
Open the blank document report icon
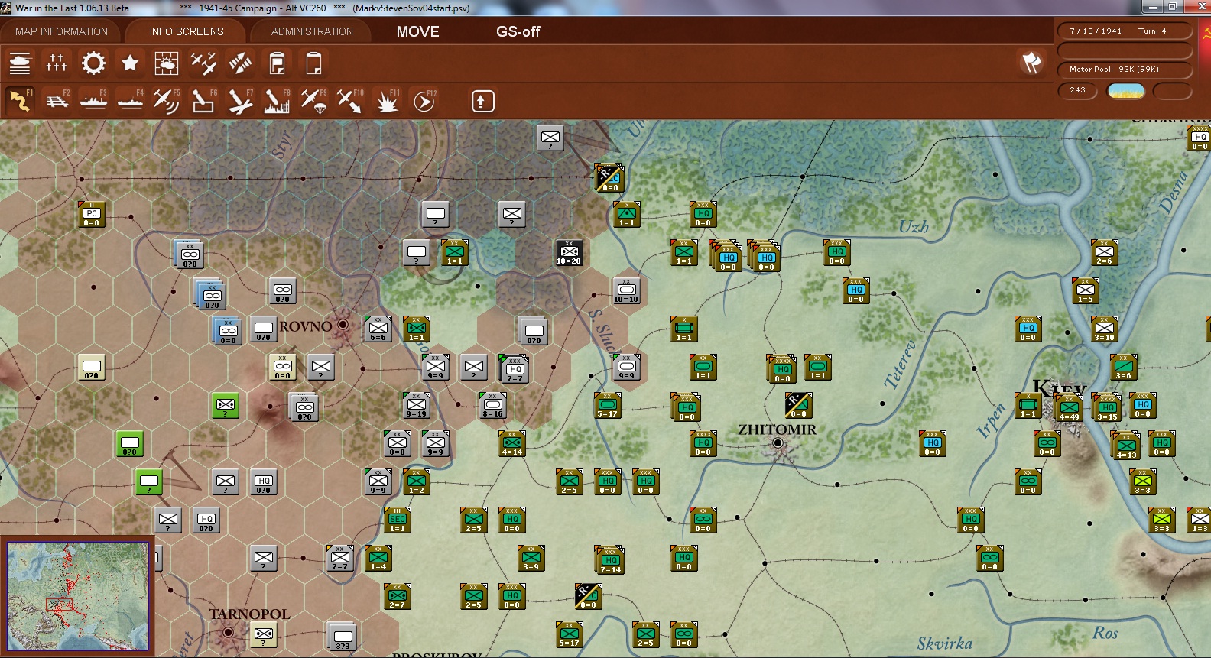(x=313, y=63)
